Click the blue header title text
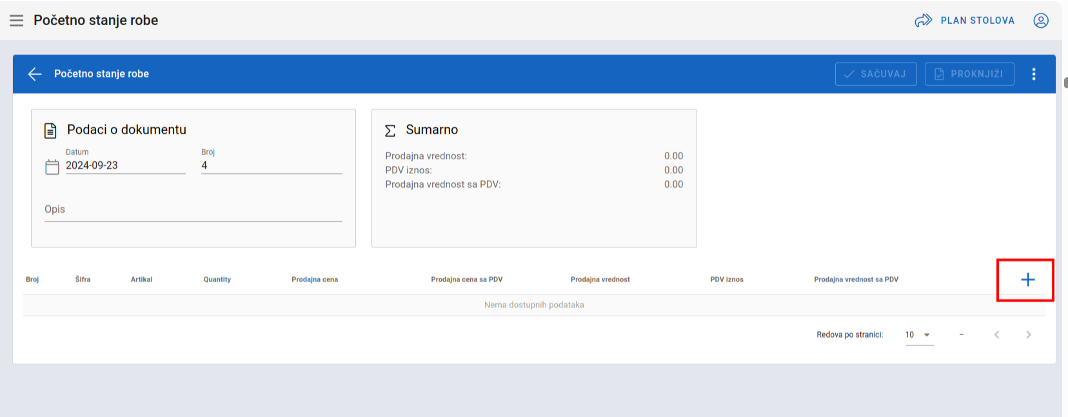The image size is (1068, 417). 102,74
